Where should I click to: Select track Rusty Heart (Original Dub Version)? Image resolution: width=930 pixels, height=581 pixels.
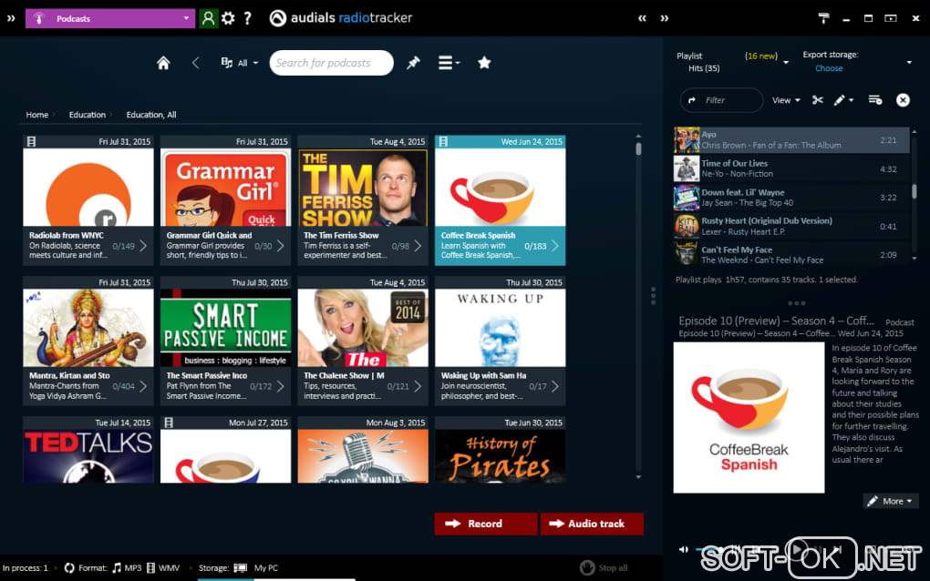791,226
